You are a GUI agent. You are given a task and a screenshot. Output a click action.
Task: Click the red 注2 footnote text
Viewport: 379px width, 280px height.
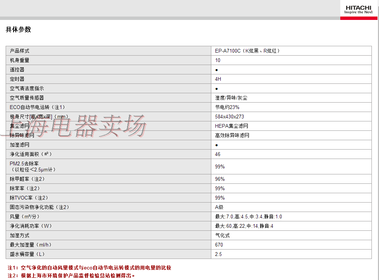[71, 275]
